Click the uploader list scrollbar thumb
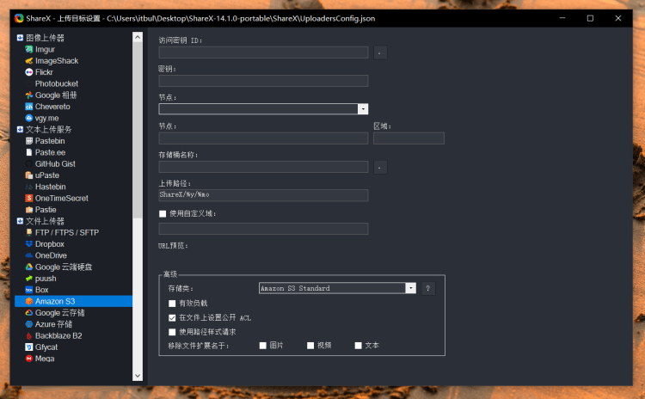 click(x=138, y=130)
